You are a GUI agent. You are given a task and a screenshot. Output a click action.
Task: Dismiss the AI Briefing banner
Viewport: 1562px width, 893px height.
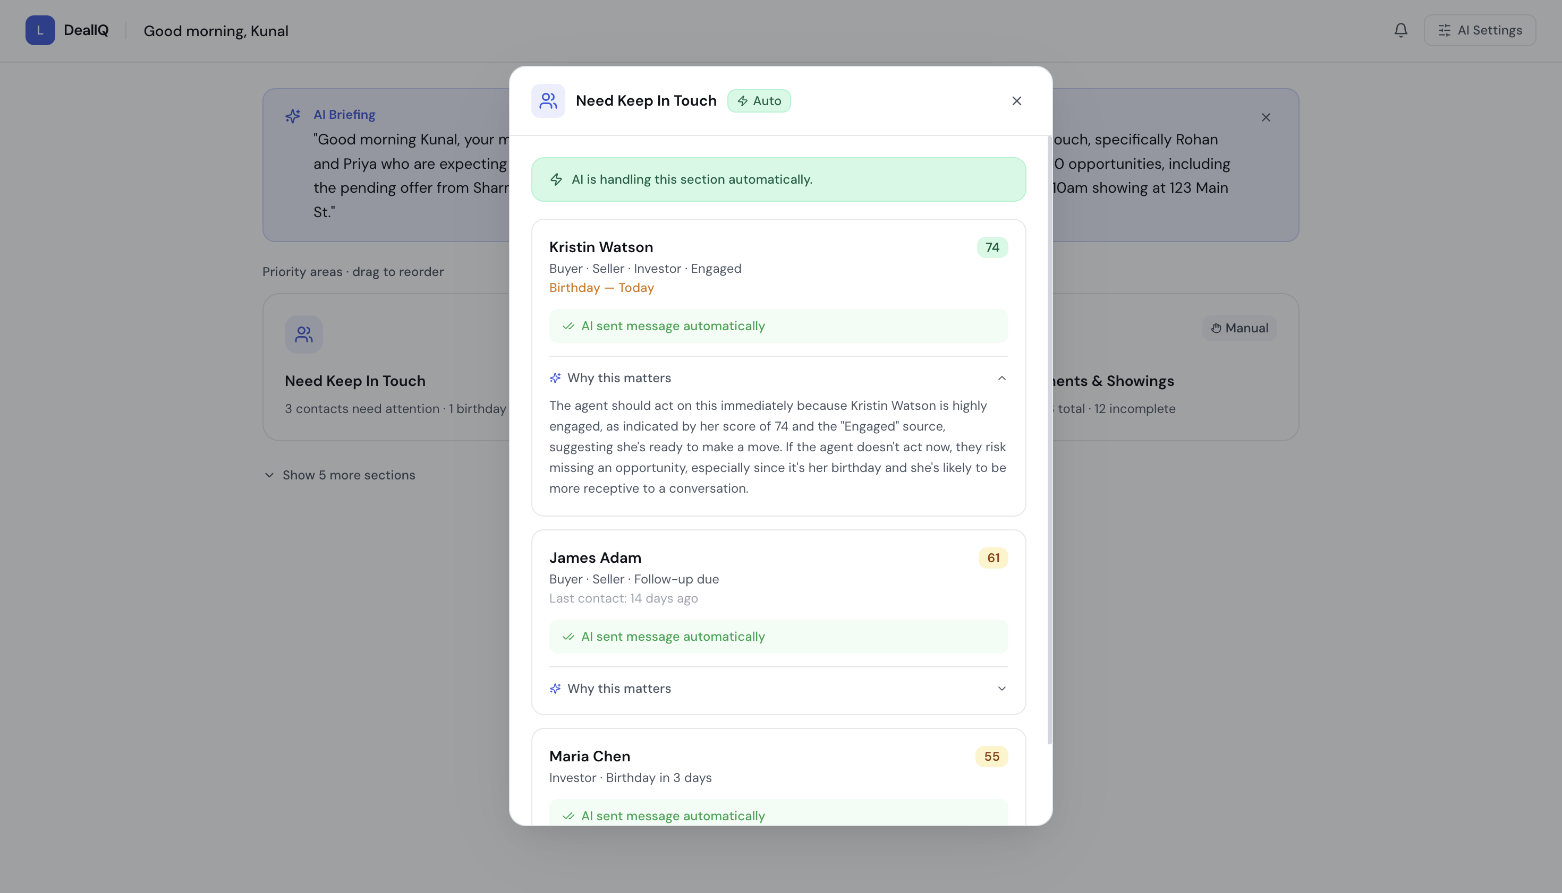[x=1266, y=117]
